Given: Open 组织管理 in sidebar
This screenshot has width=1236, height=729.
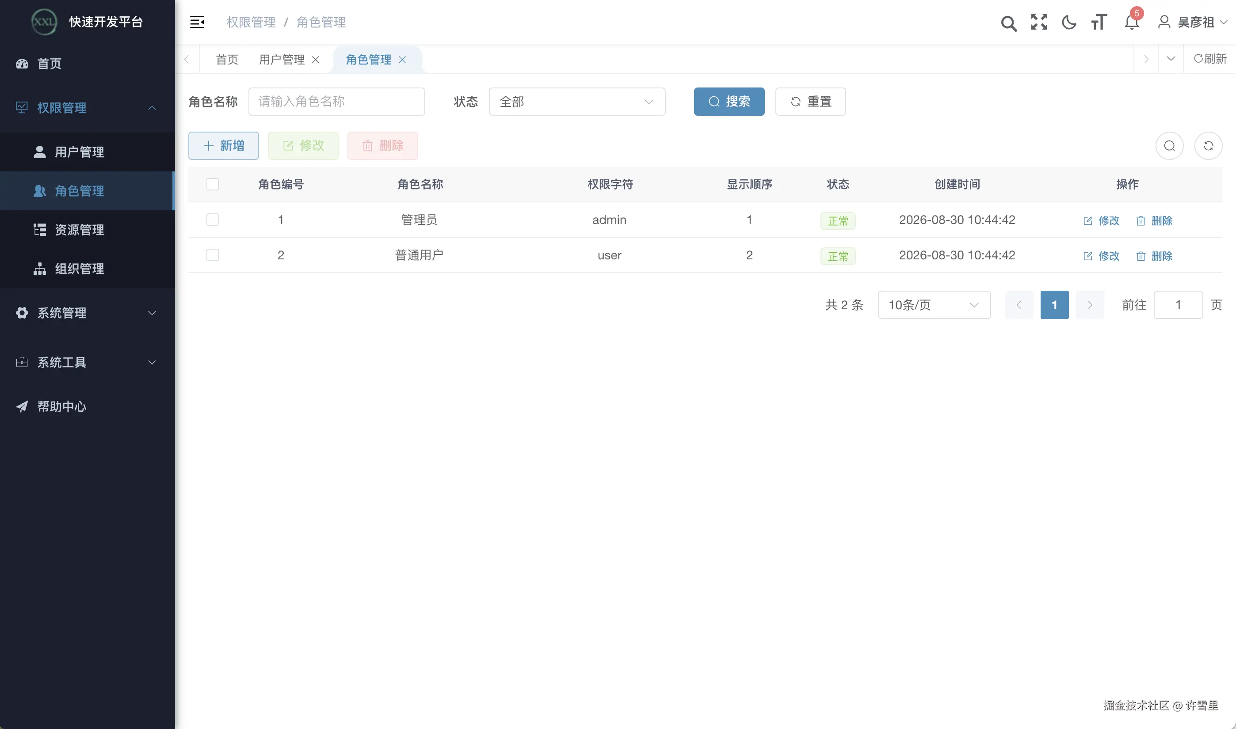Looking at the screenshot, I should (88, 269).
